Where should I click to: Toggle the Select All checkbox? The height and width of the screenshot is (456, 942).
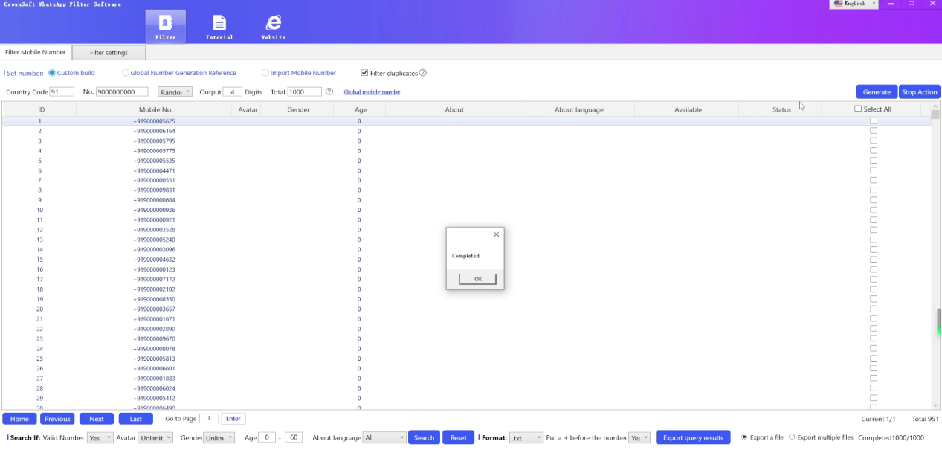coord(858,109)
